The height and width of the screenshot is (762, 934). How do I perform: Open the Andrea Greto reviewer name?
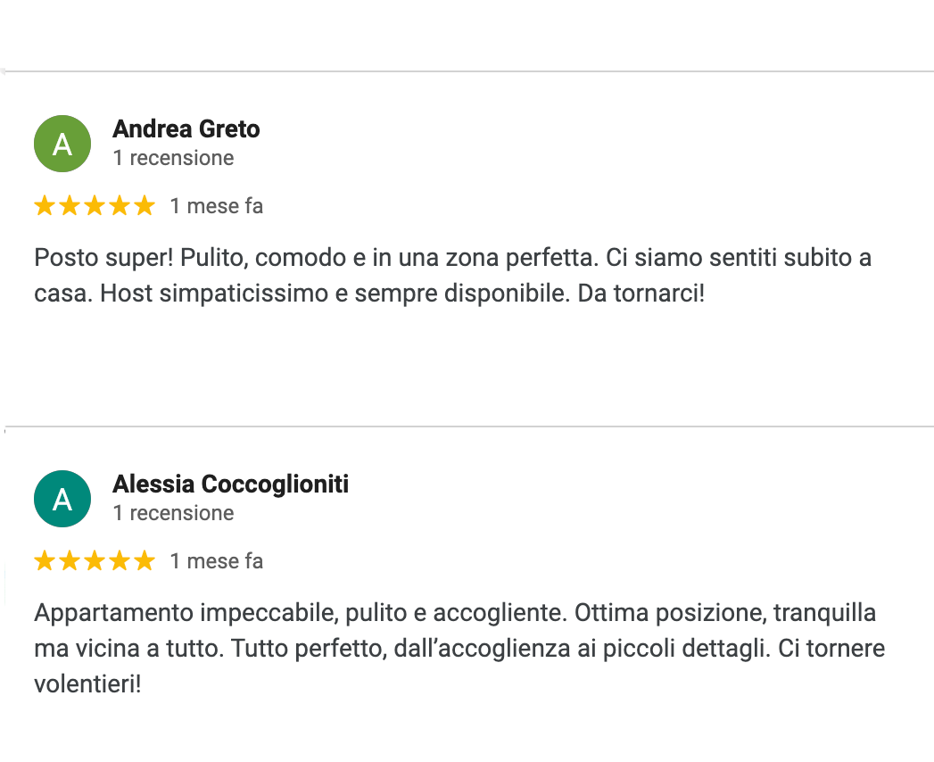coord(186,129)
